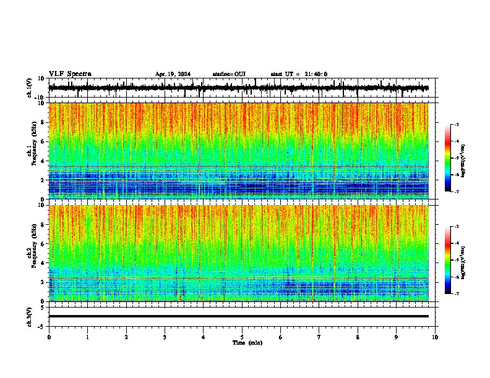Select the "start UT = 21:40: 0" text
Viewport: 490px width, 378px height.
click(x=299, y=74)
